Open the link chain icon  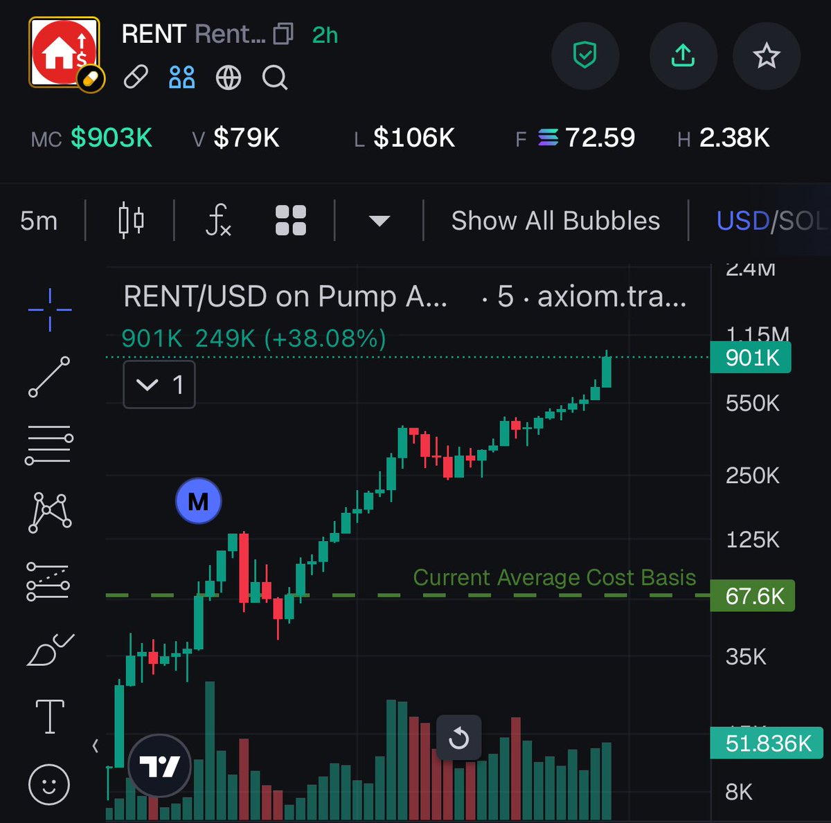click(x=136, y=77)
